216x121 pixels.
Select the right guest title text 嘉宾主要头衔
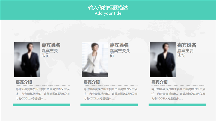(185, 53)
